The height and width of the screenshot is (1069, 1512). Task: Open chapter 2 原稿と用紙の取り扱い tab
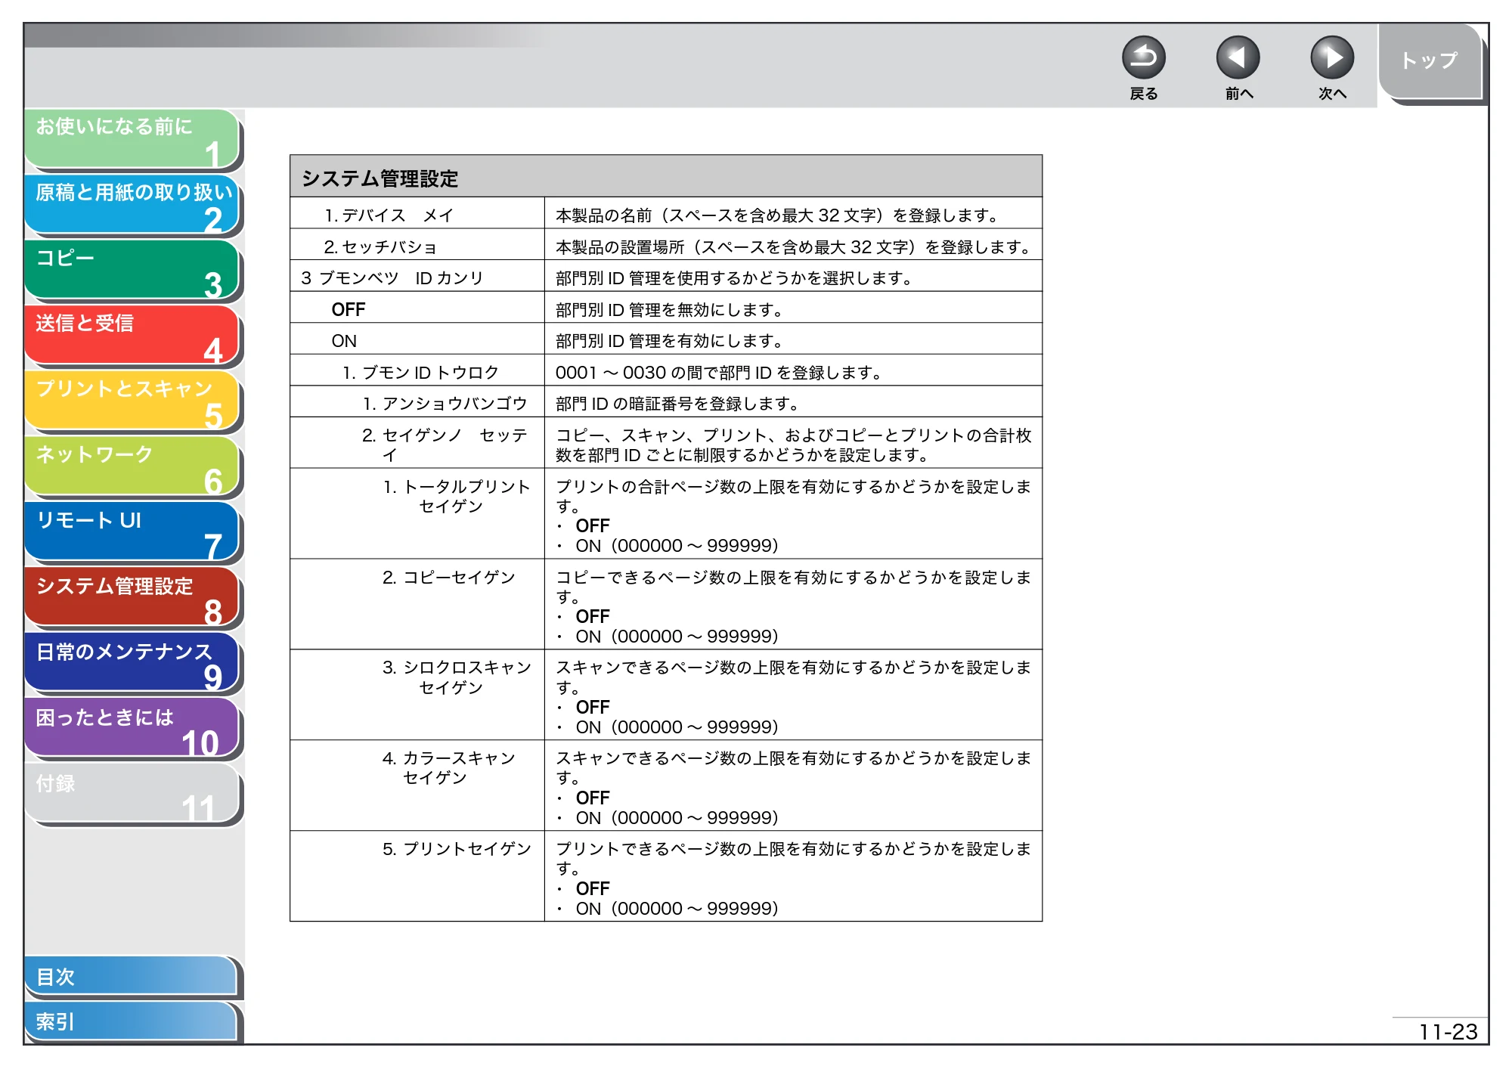point(132,204)
